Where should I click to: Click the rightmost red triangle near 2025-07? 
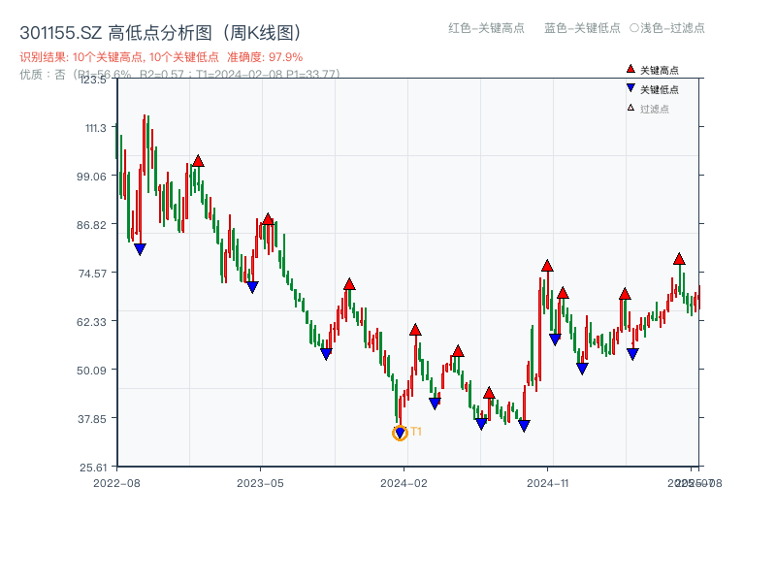click(x=678, y=260)
